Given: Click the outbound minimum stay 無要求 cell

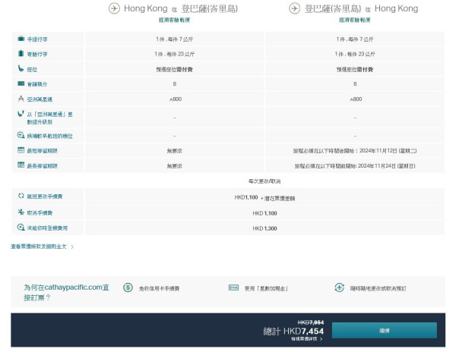Looking at the screenshot, I should [x=175, y=151].
